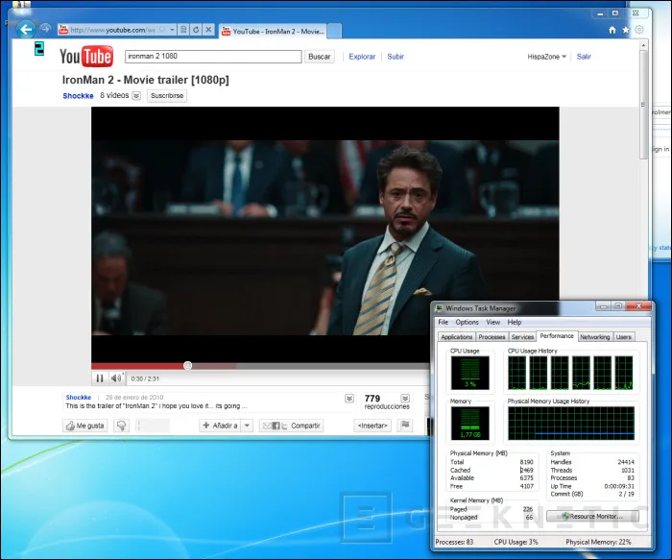Click the Shockke uploader link below video
The image size is (672, 560).
tap(79, 397)
